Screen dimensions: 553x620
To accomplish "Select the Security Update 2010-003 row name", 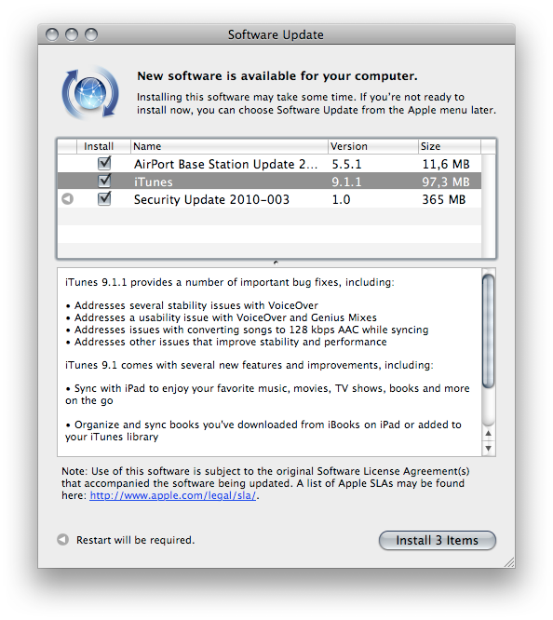I will (211, 199).
